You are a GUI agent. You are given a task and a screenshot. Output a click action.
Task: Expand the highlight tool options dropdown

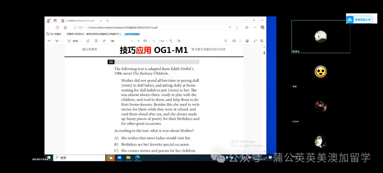pyautogui.click(x=62, y=41)
